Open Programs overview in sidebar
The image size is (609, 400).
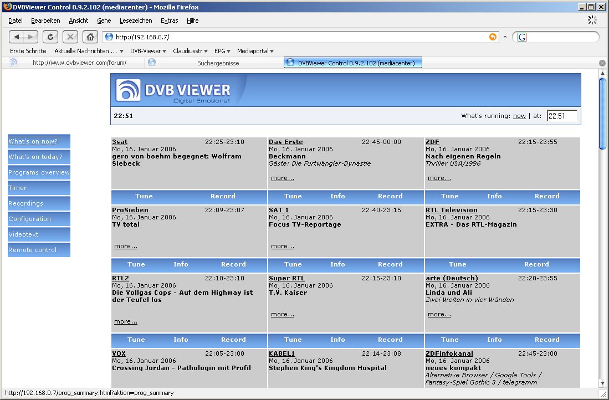39,172
